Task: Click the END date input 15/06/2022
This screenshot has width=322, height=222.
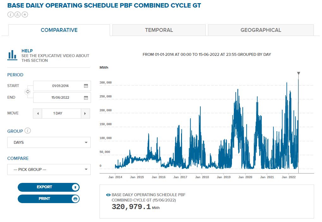Action: click(62, 98)
